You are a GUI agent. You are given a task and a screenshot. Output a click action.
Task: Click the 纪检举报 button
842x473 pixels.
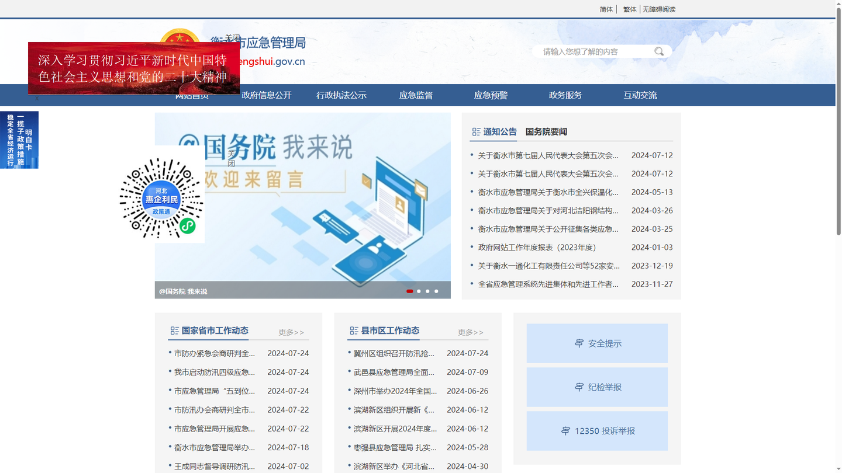pyautogui.click(x=597, y=387)
